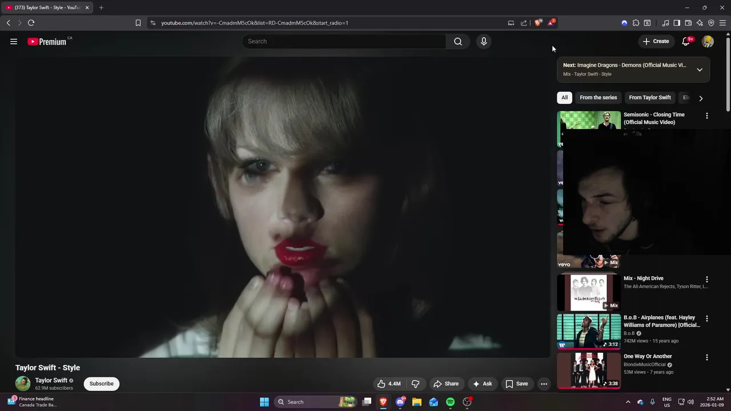The width and height of the screenshot is (731, 411).
Task: Open options for Mix - Night Drive
Action: click(x=706, y=280)
